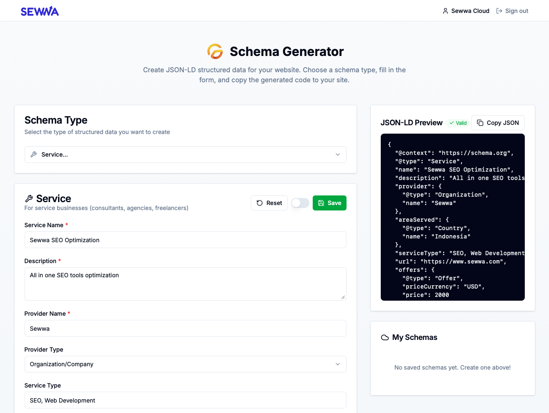
Task: Click the wrench icon beside the Service heading
Action: pyautogui.click(x=28, y=198)
